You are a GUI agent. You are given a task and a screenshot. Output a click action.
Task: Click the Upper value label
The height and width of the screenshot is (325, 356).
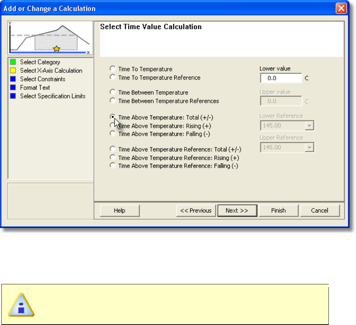(x=275, y=92)
